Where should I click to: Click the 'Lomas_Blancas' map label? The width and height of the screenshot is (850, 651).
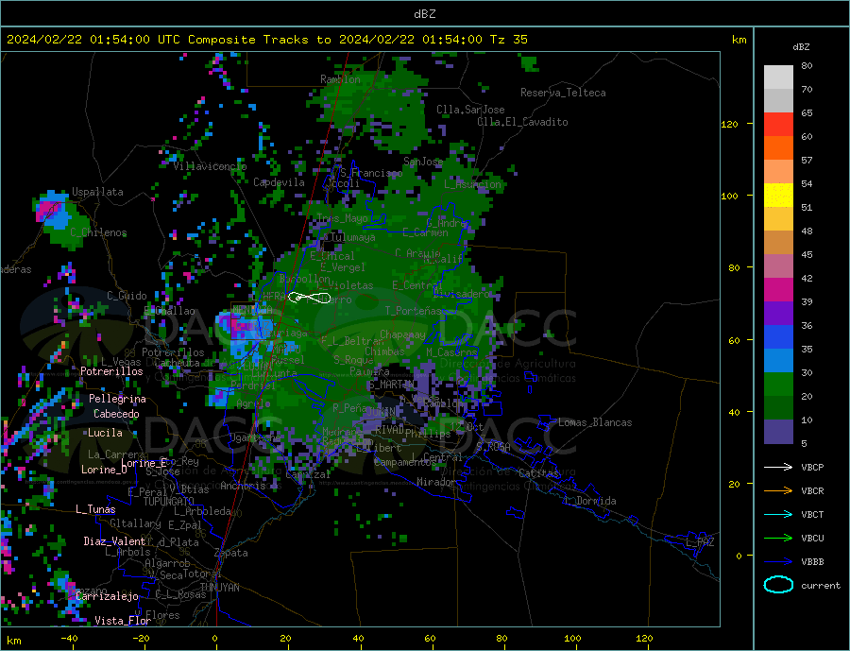pos(595,422)
